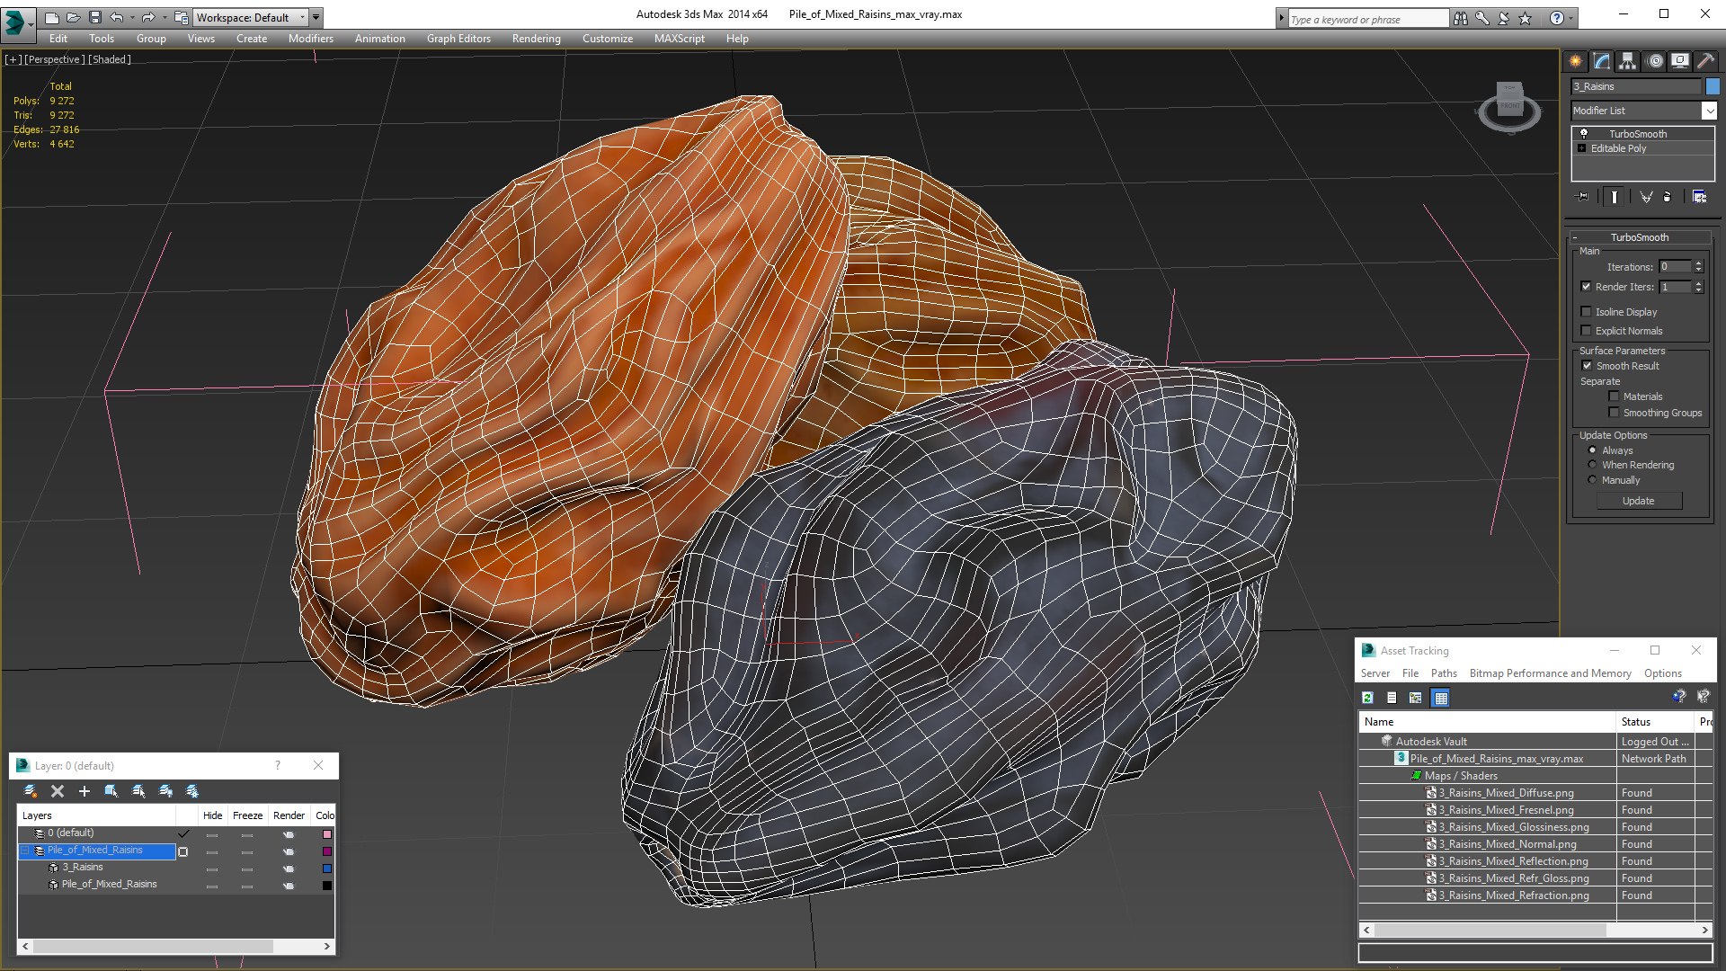Click Add Selected Objects plus icon

click(85, 791)
